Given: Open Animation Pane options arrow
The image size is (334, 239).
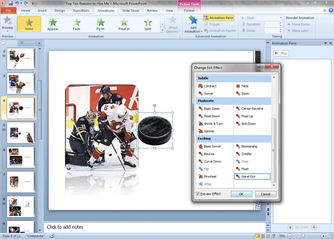Looking at the screenshot, I should [x=326, y=43].
